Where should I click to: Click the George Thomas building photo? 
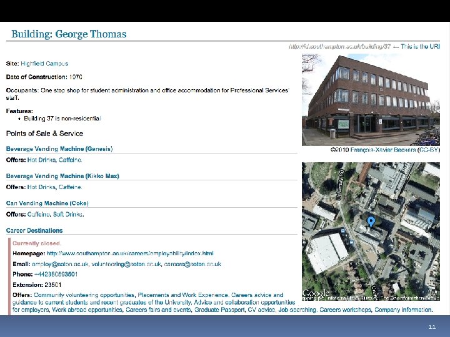pos(371,100)
